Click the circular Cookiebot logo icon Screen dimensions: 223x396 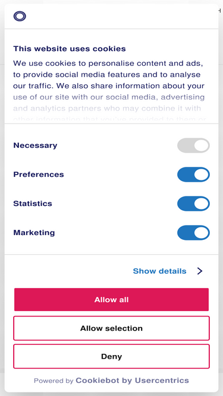point(20,17)
